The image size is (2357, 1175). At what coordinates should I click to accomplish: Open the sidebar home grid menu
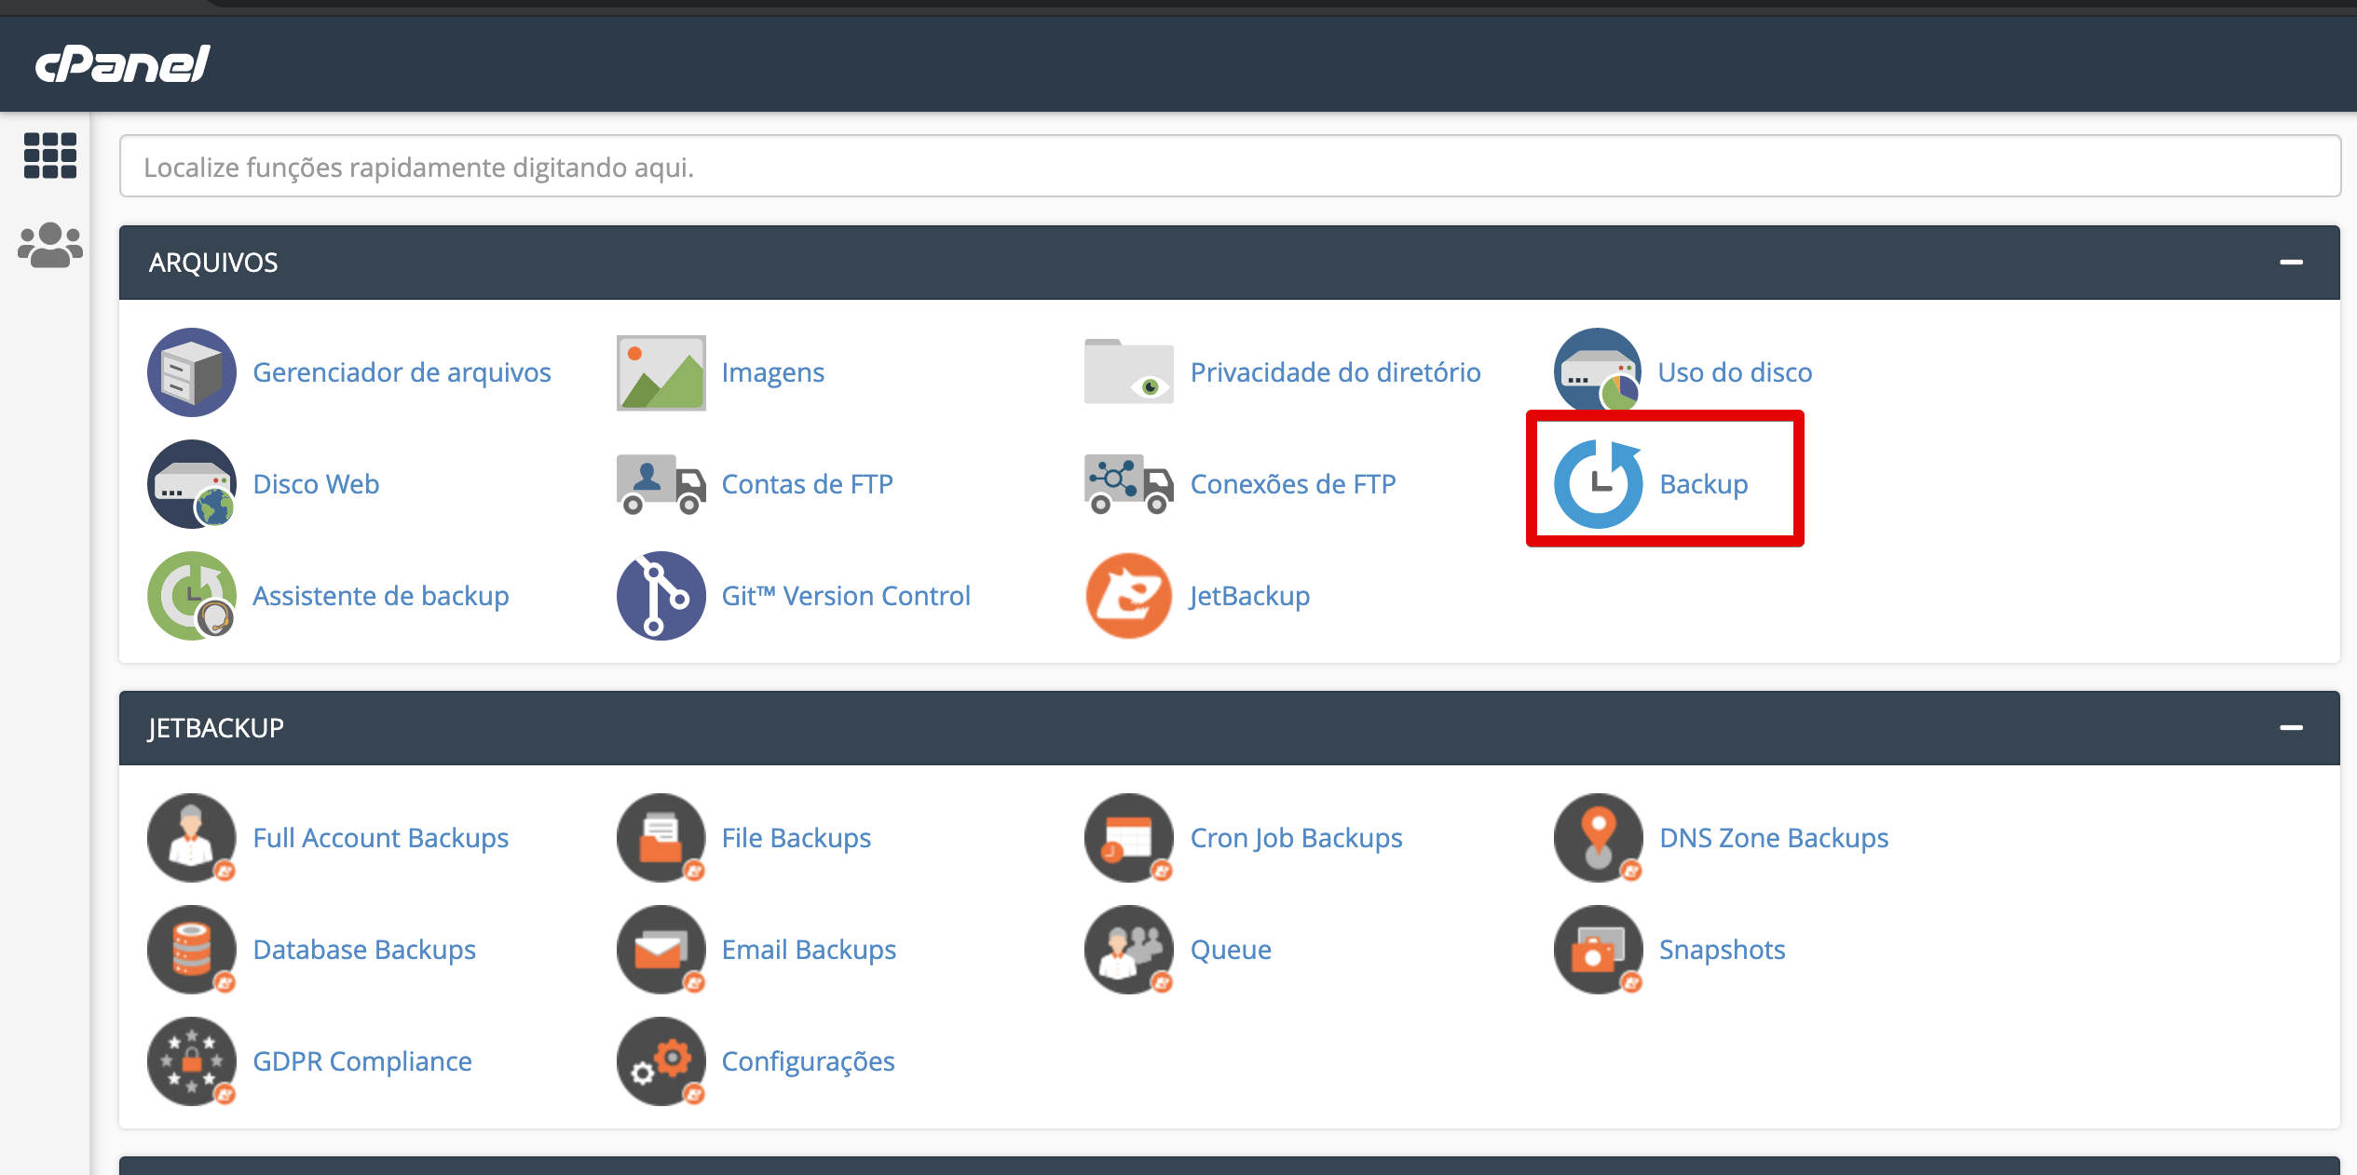[x=50, y=155]
